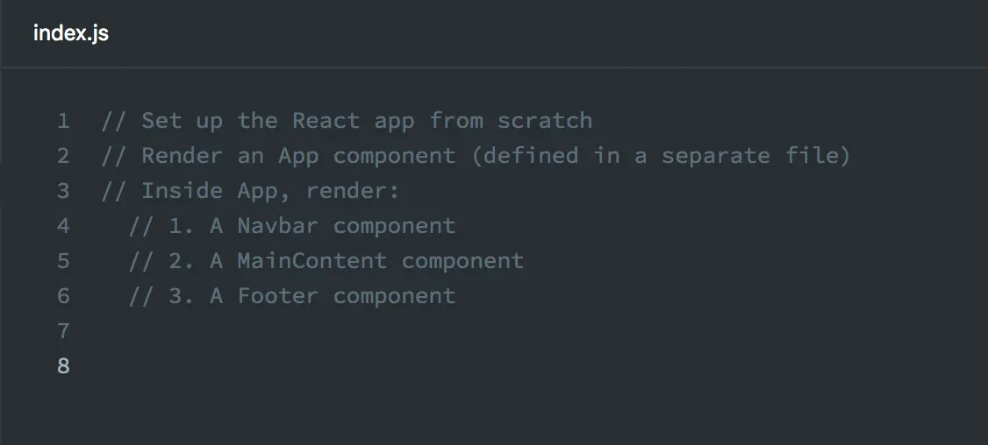Click line number 6 in gutter

pos(63,296)
